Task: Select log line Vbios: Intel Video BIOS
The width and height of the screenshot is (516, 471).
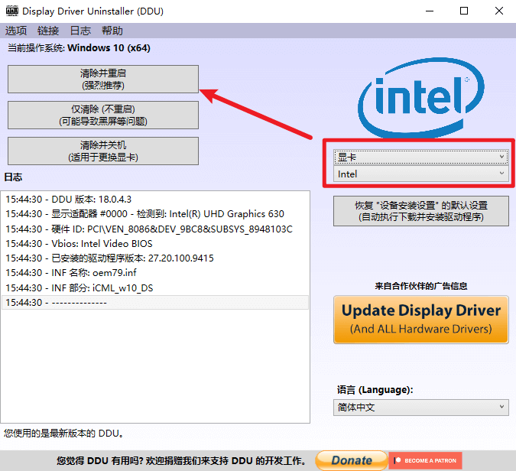Action: [154, 244]
